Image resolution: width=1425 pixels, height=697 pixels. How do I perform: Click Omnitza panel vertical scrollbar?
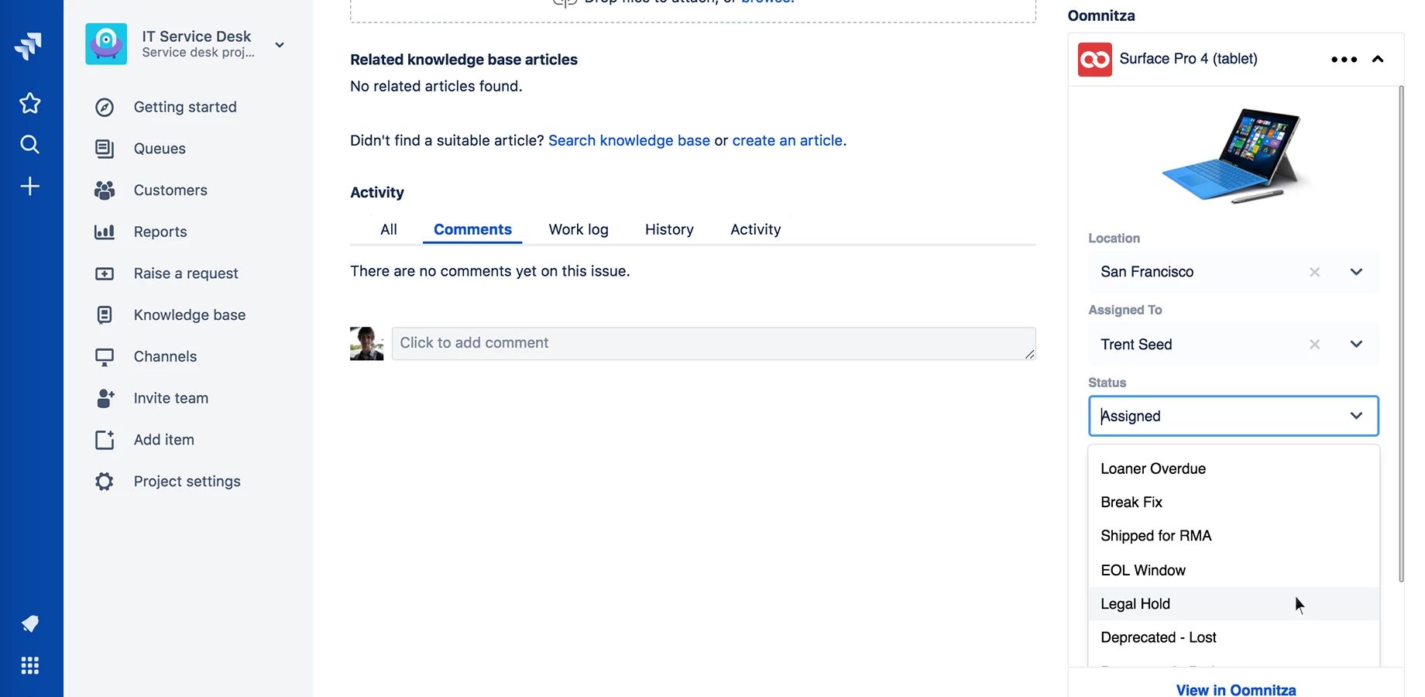(1401, 333)
